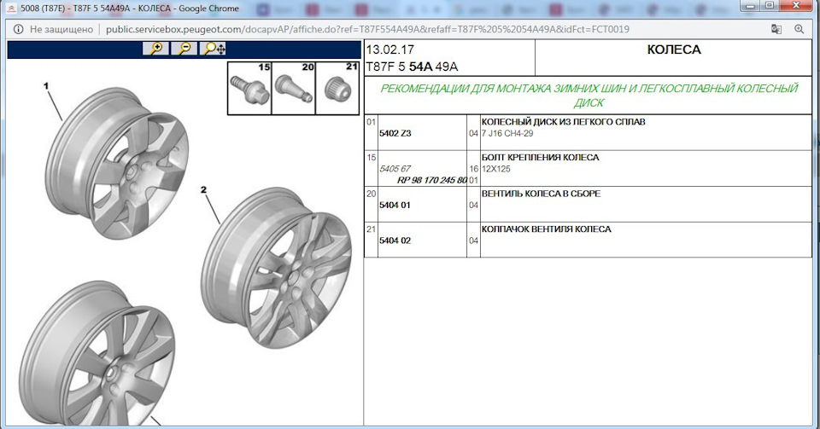Click the Peugeot favicon in title bar

click(x=11, y=9)
